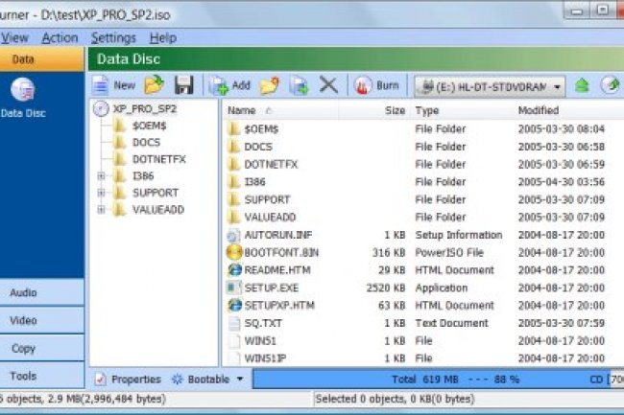The image size is (624, 415).
Task: Open the Action menu
Action: tap(60, 38)
